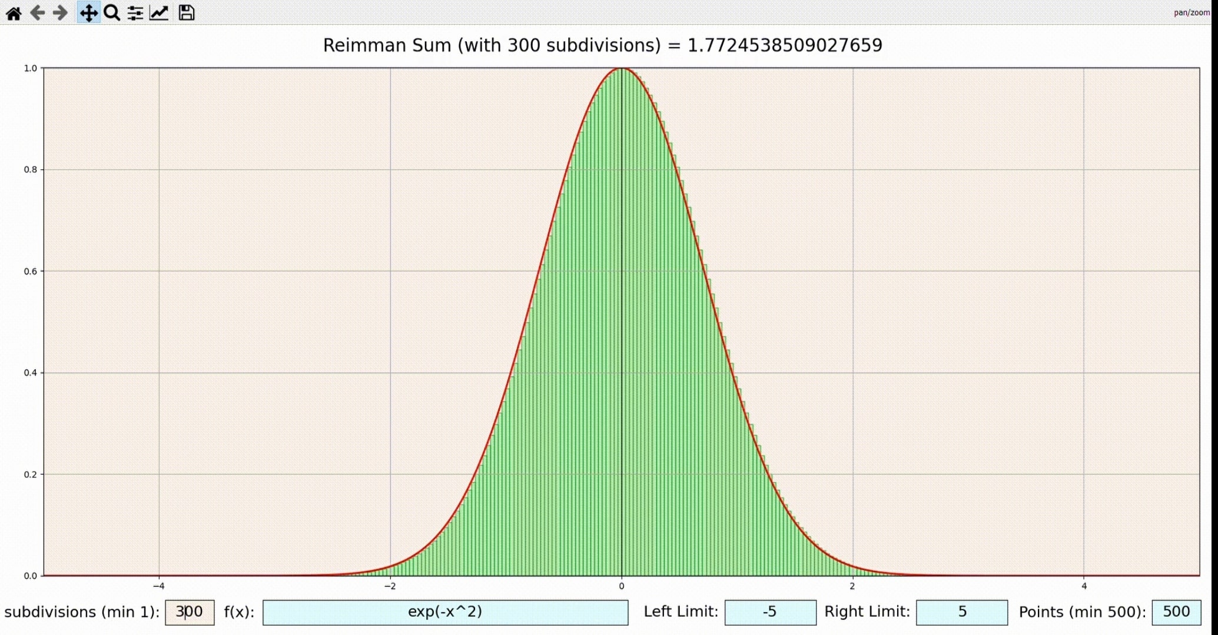This screenshot has width=1218, height=635.
Task: Click the Home reset view icon
Action: (x=14, y=13)
